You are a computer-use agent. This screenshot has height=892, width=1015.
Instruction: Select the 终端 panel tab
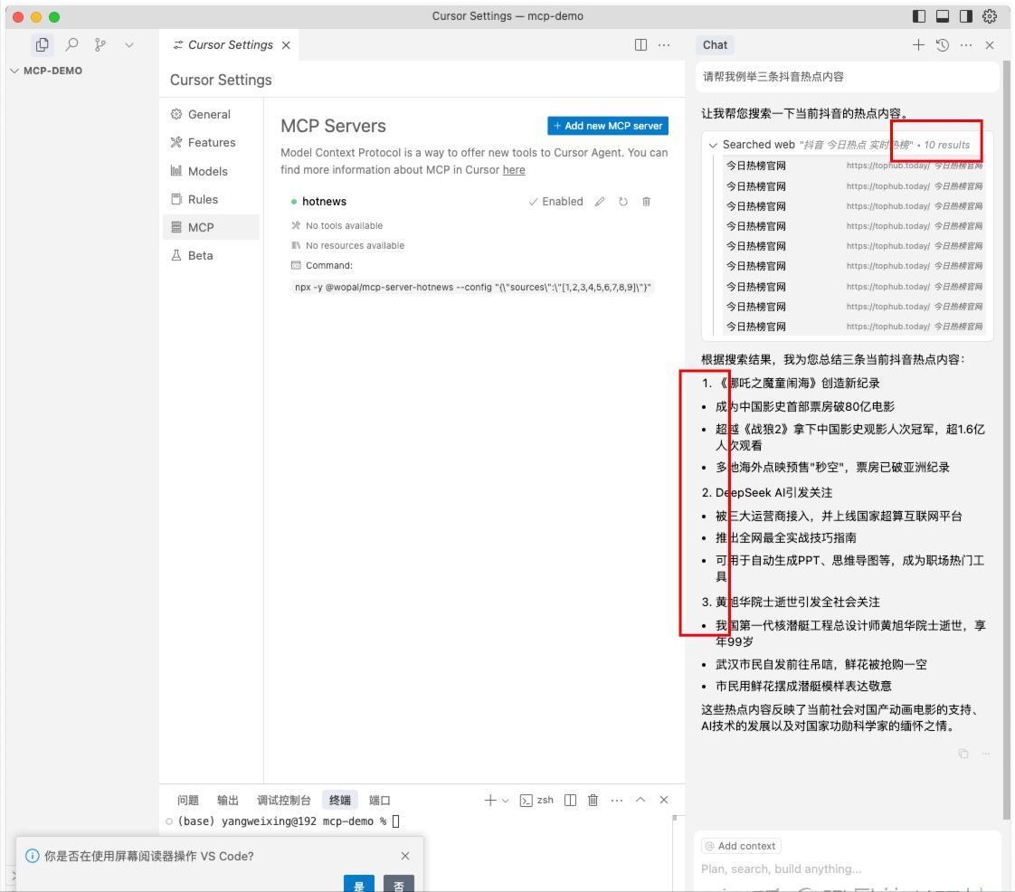click(x=340, y=800)
